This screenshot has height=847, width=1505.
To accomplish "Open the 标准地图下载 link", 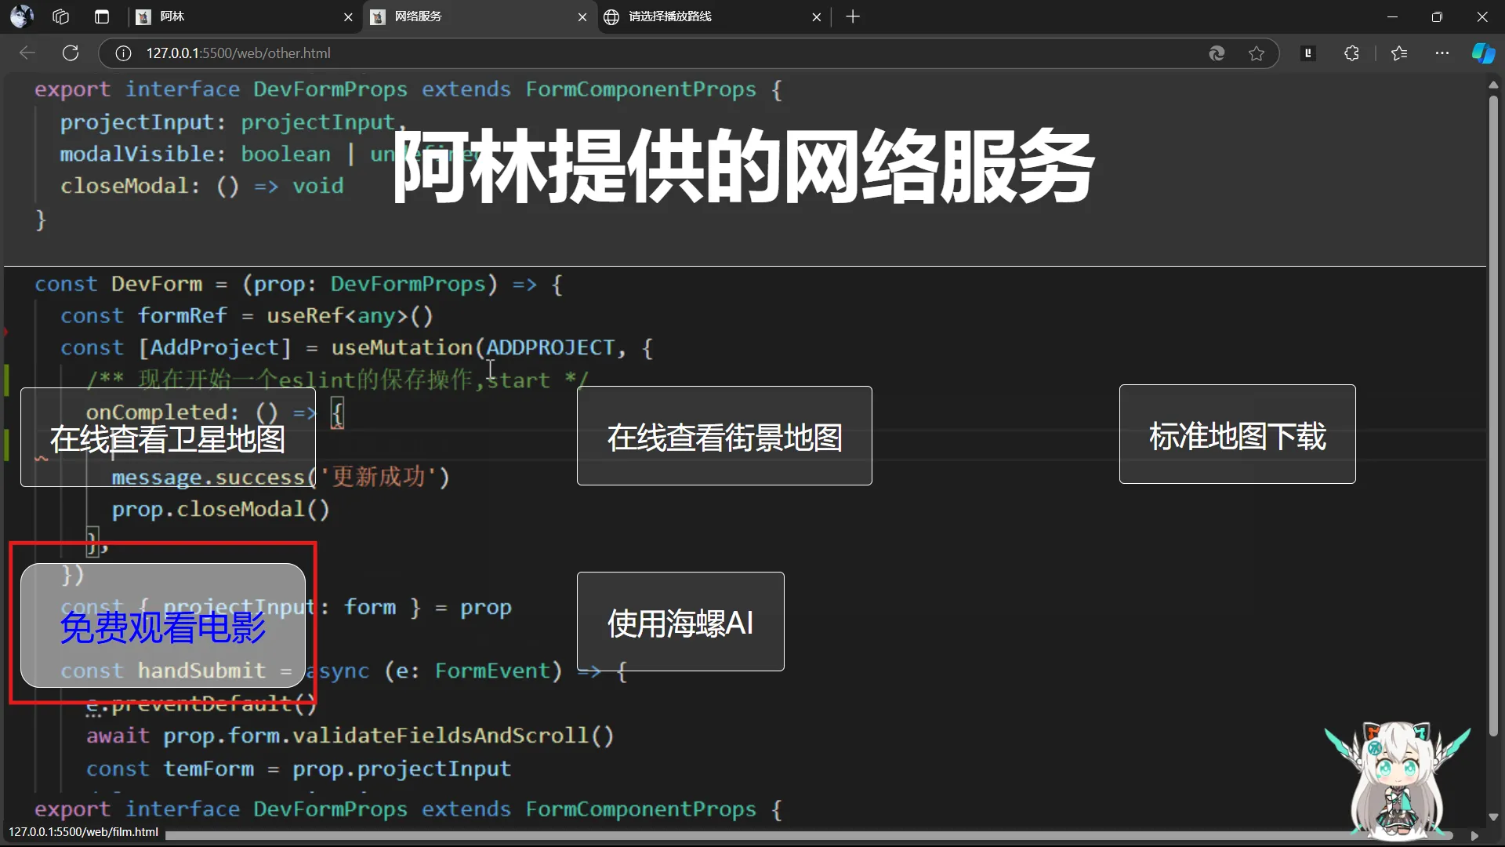I will (1237, 434).
